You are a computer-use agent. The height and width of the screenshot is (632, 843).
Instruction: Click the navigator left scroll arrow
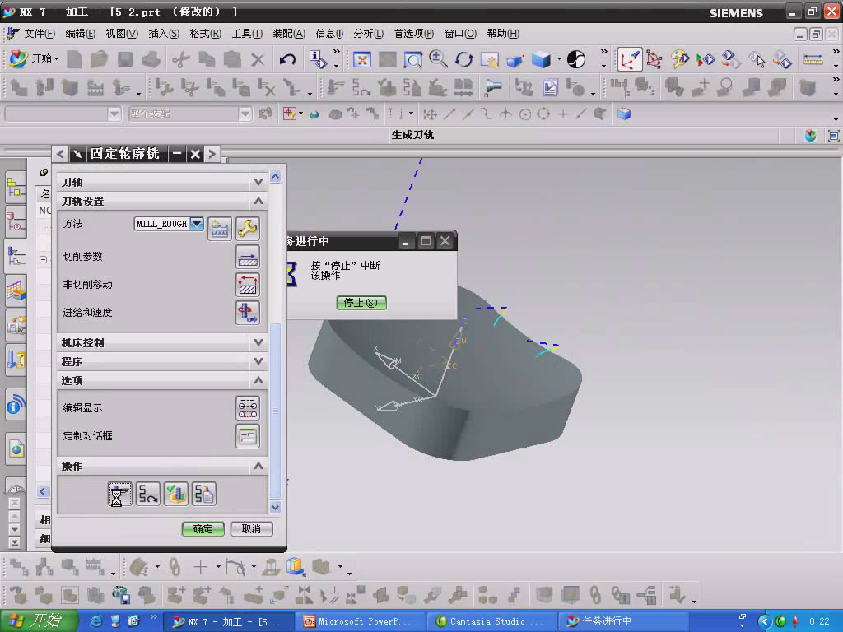(x=43, y=492)
